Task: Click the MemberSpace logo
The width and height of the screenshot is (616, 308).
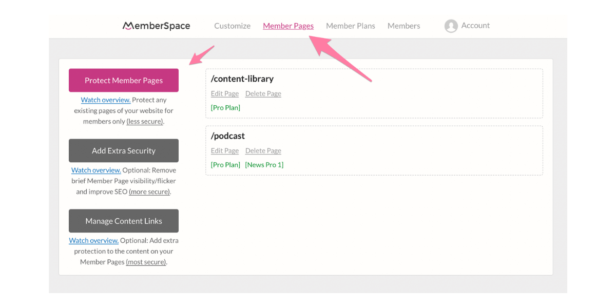Action: click(157, 26)
